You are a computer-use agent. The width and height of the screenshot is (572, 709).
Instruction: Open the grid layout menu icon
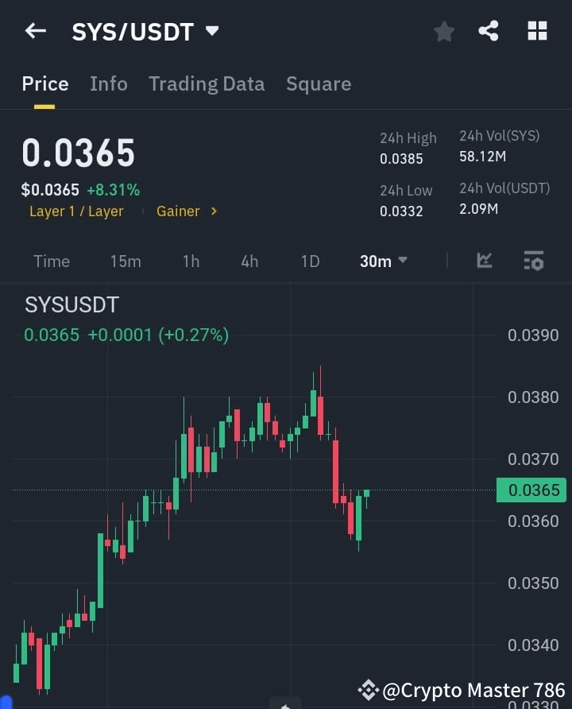(x=537, y=31)
